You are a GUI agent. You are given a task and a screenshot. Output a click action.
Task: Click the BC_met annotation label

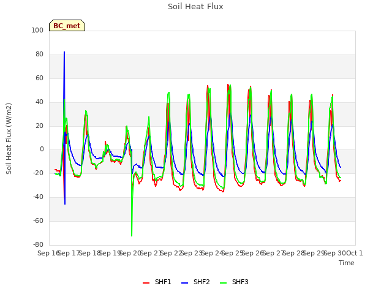[67, 26]
